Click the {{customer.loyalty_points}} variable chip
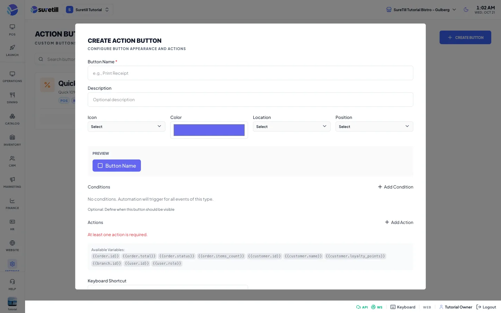Viewport: 501px width, 313px height. coord(356,256)
